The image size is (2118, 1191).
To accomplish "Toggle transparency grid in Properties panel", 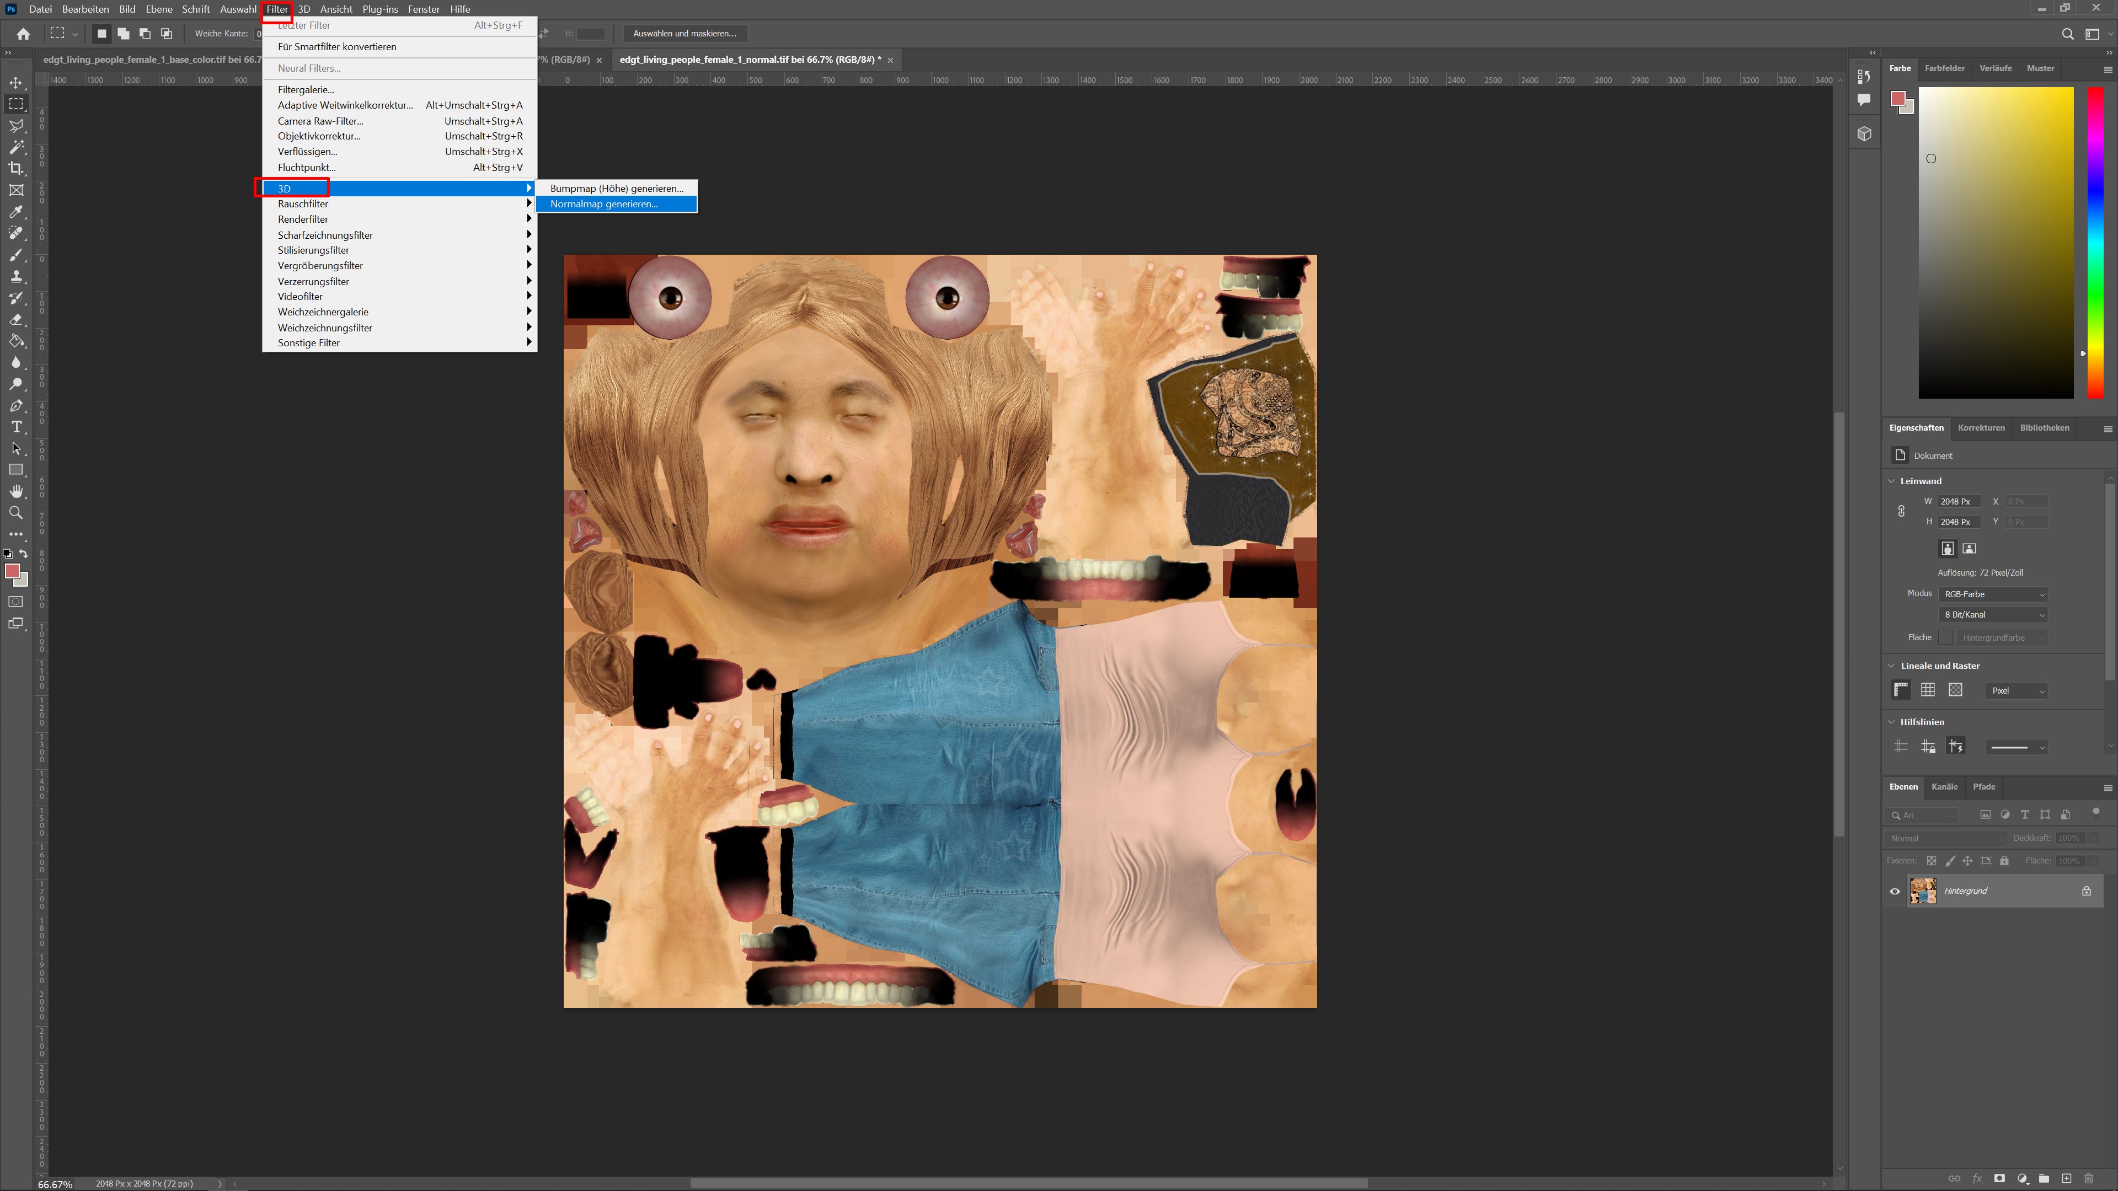I will 1955,690.
